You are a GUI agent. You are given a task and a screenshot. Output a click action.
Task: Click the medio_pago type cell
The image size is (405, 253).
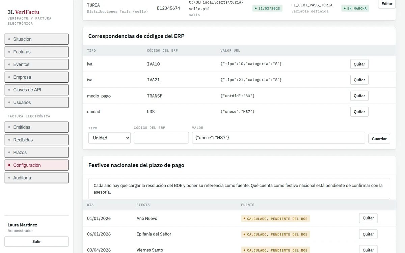click(x=99, y=96)
